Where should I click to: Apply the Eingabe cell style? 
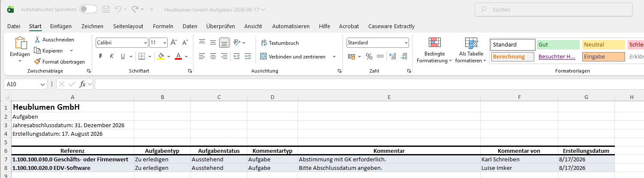click(603, 56)
